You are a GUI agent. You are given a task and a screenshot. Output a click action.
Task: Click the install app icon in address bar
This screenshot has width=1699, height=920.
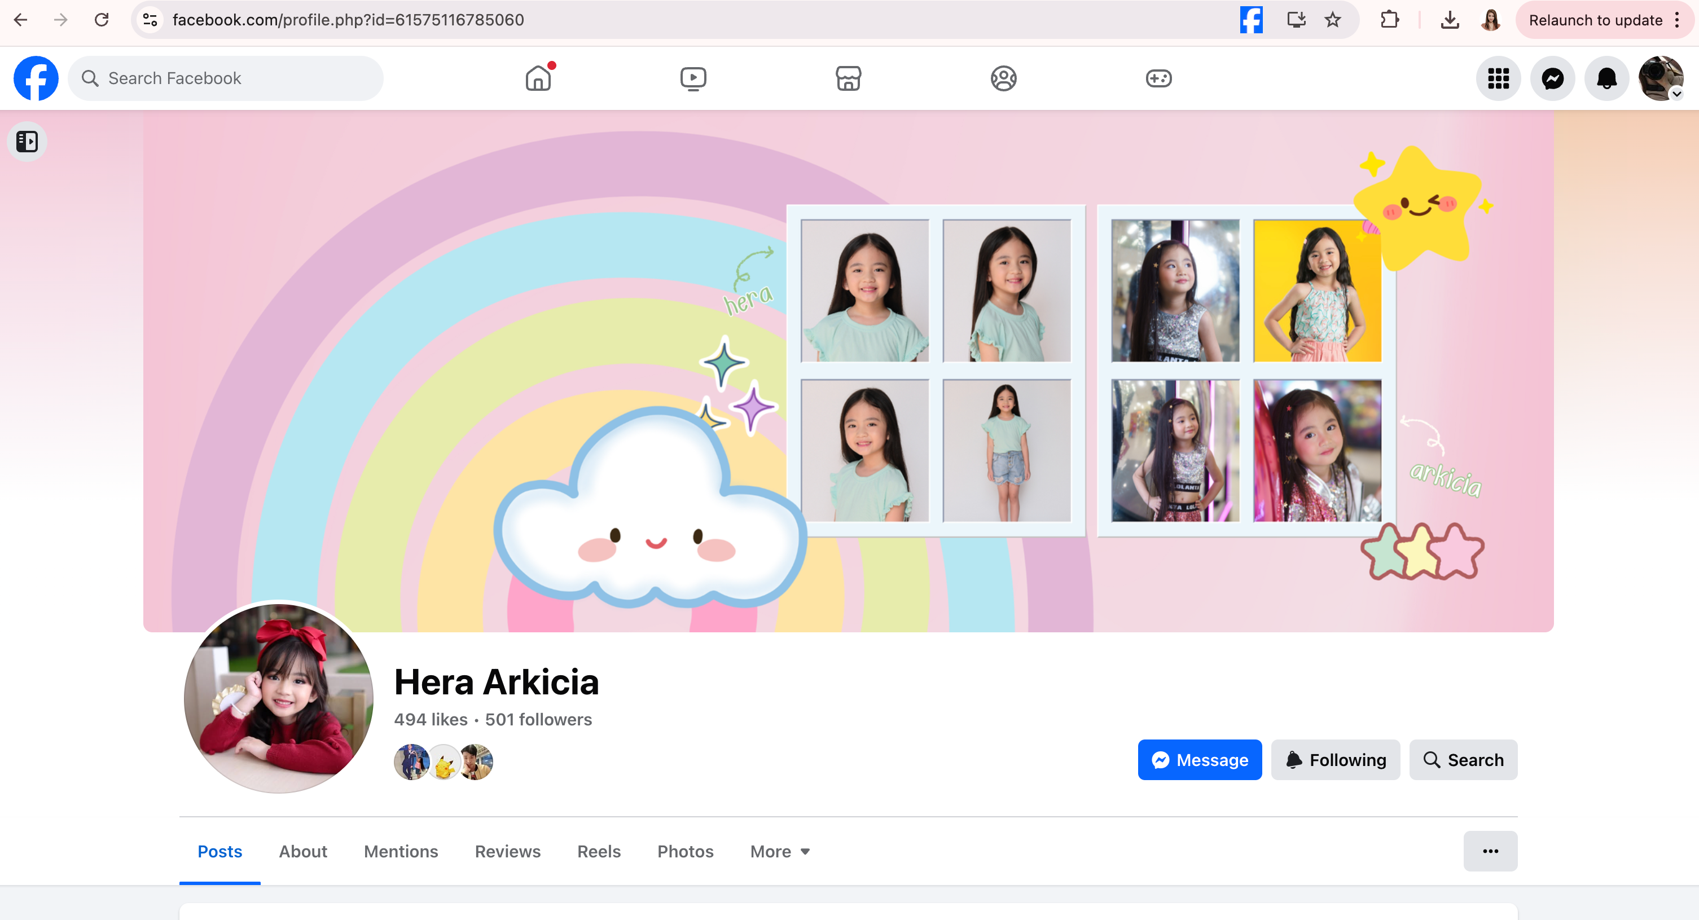tap(1296, 20)
